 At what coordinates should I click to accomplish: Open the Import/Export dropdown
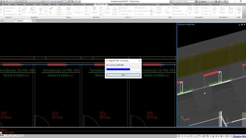click(10, 14)
